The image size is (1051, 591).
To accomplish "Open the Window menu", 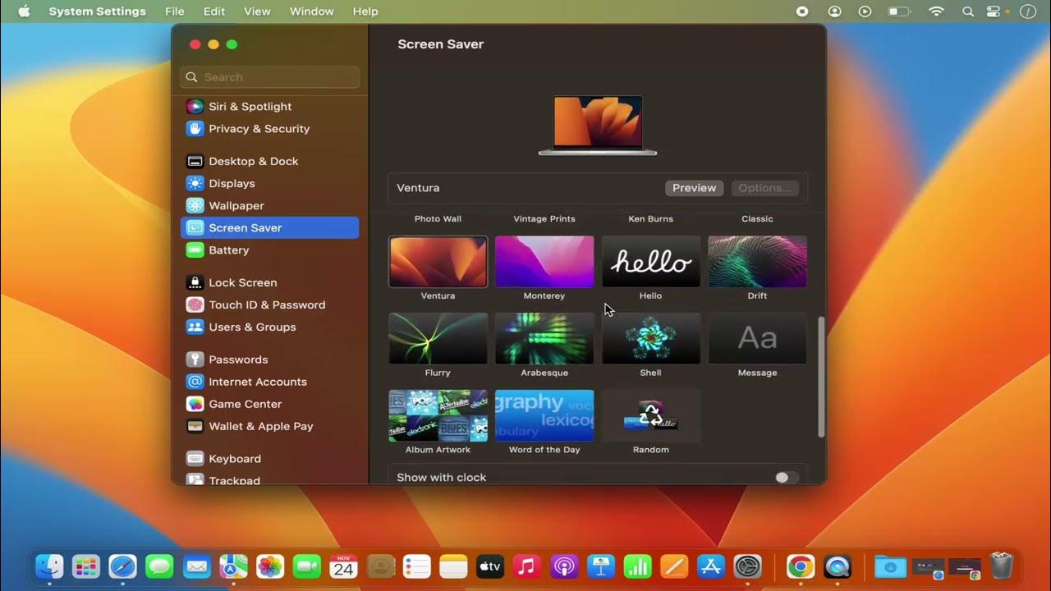I will [x=312, y=11].
